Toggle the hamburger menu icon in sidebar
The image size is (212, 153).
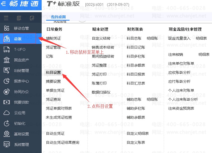coord(6,18)
